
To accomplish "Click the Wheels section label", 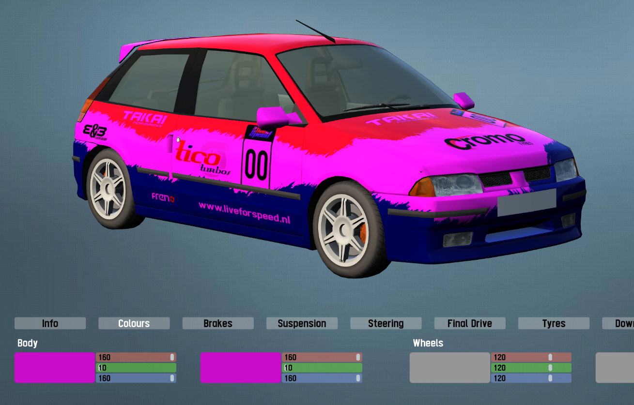I will tap(428, 343).
